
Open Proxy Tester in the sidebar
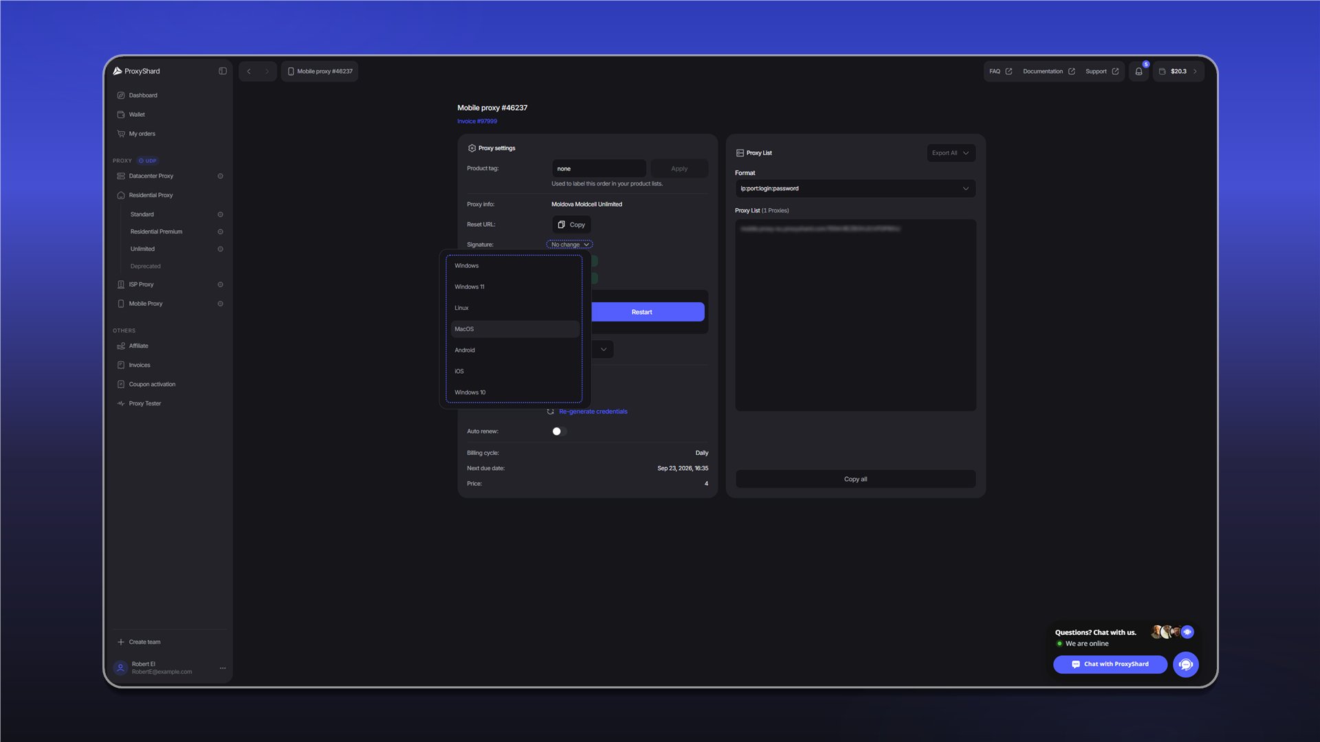[x=144, y=403]
